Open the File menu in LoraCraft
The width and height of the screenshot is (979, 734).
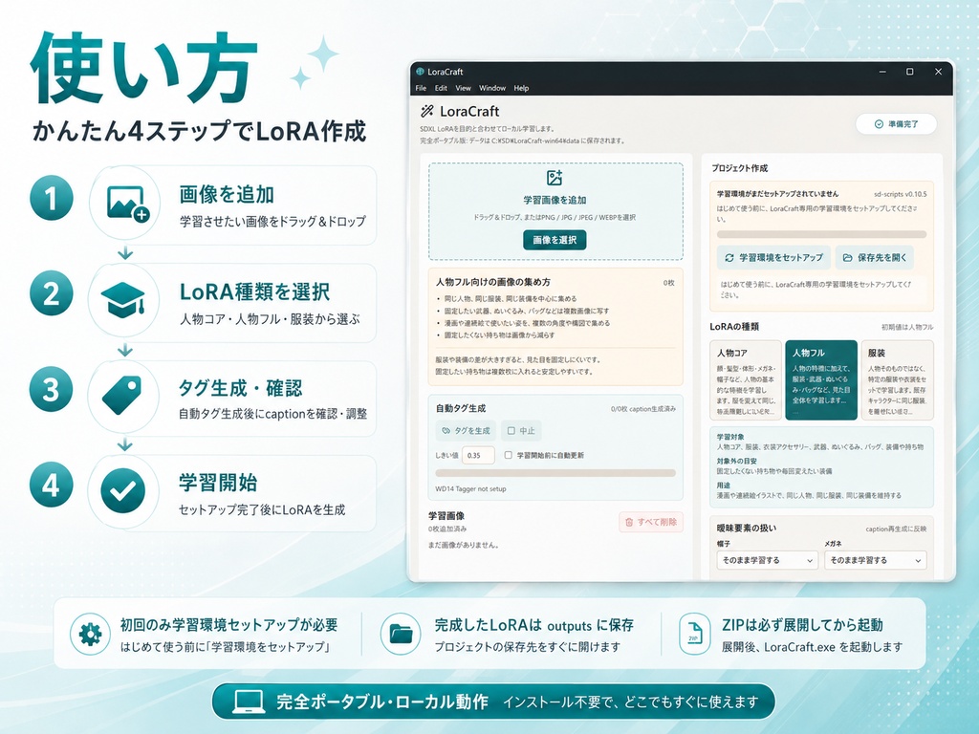pos(421,88)
